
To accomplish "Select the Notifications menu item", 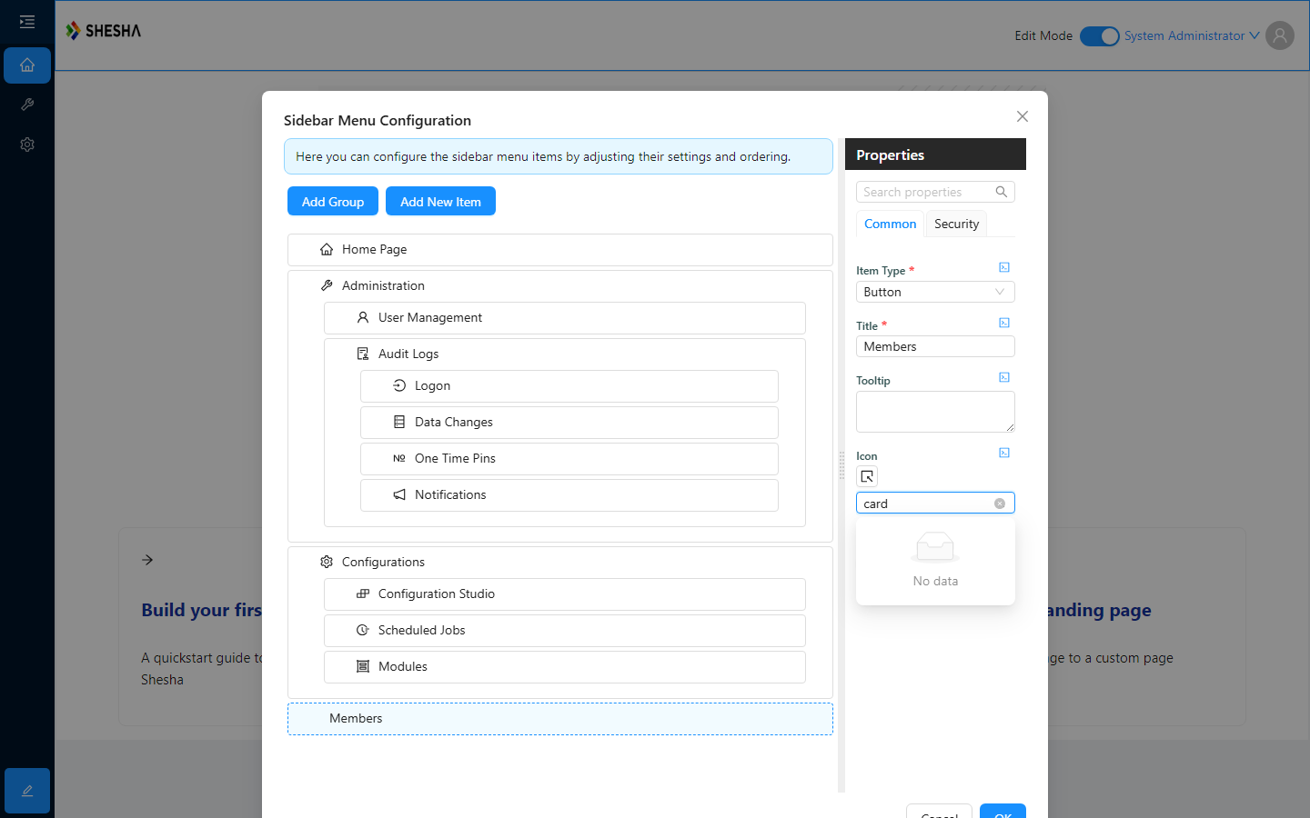I will click(x=569, y=494).
